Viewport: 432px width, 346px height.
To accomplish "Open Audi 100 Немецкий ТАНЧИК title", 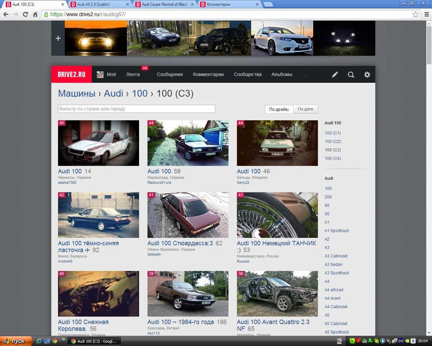I will 276,247.
